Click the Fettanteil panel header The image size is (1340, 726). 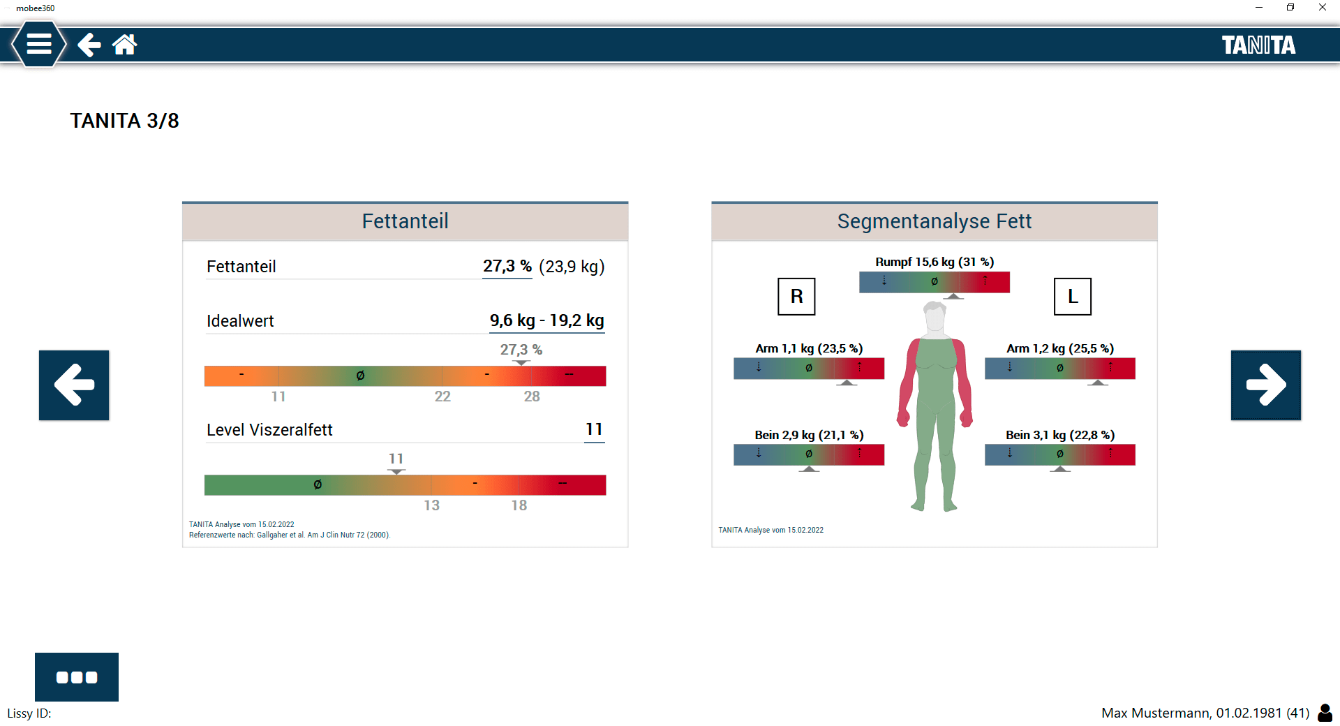[405, 221]
